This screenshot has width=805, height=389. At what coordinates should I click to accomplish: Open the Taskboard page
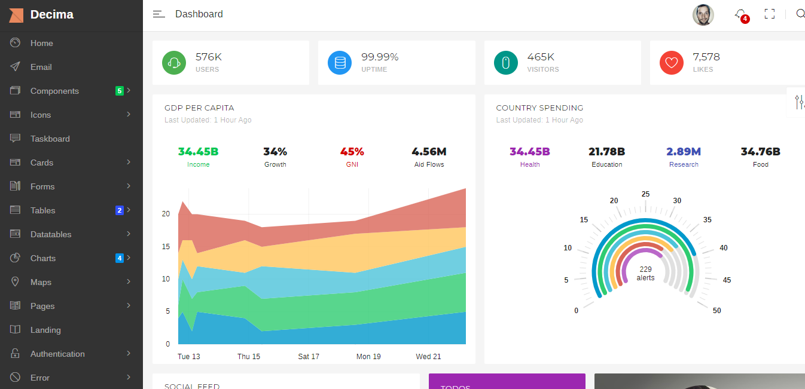50,139
